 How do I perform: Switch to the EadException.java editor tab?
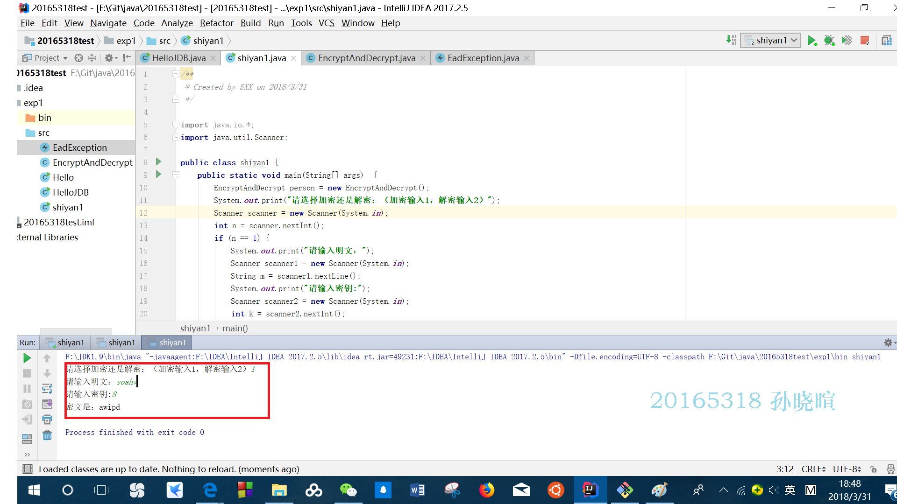[483, 58]
